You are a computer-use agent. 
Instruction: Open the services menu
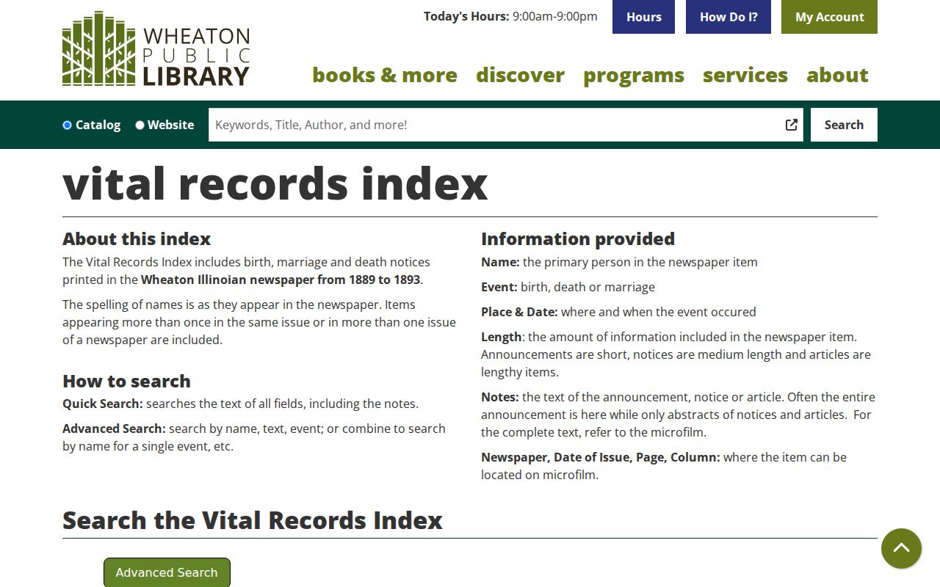click(745, 75)
